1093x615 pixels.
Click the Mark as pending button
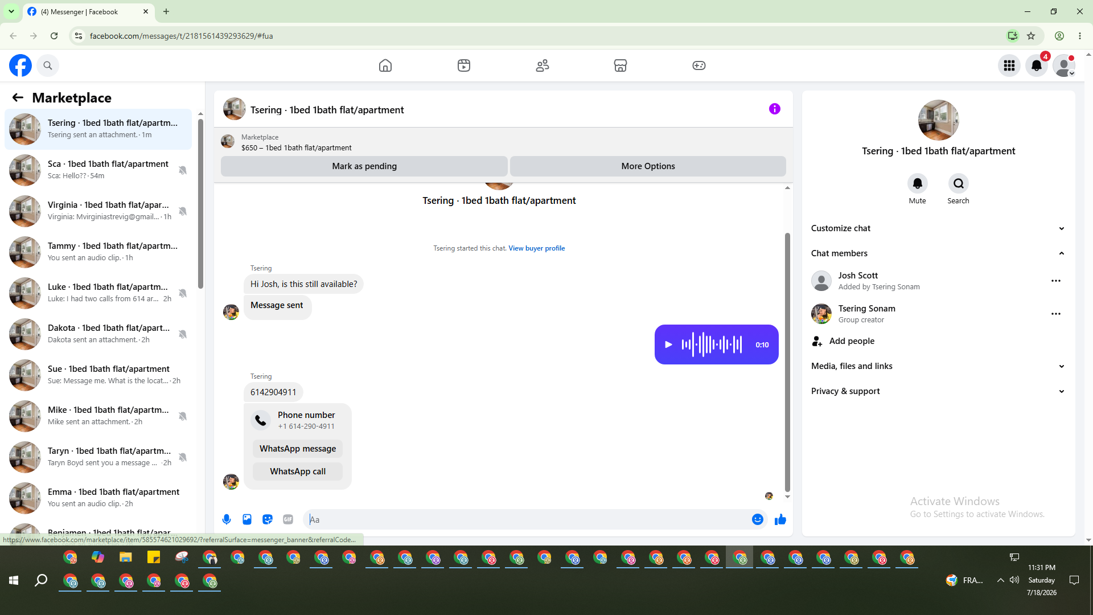364,166
